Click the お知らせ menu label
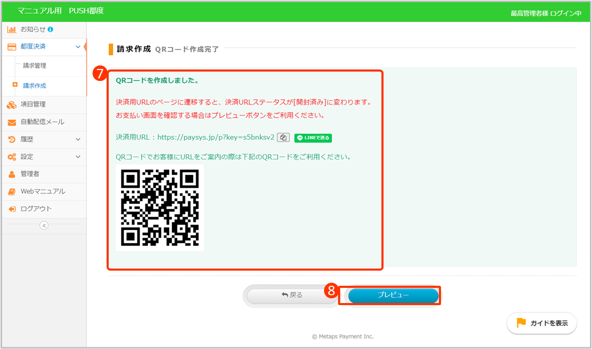This screenshot has width=592, height=349. coord(33,29)
